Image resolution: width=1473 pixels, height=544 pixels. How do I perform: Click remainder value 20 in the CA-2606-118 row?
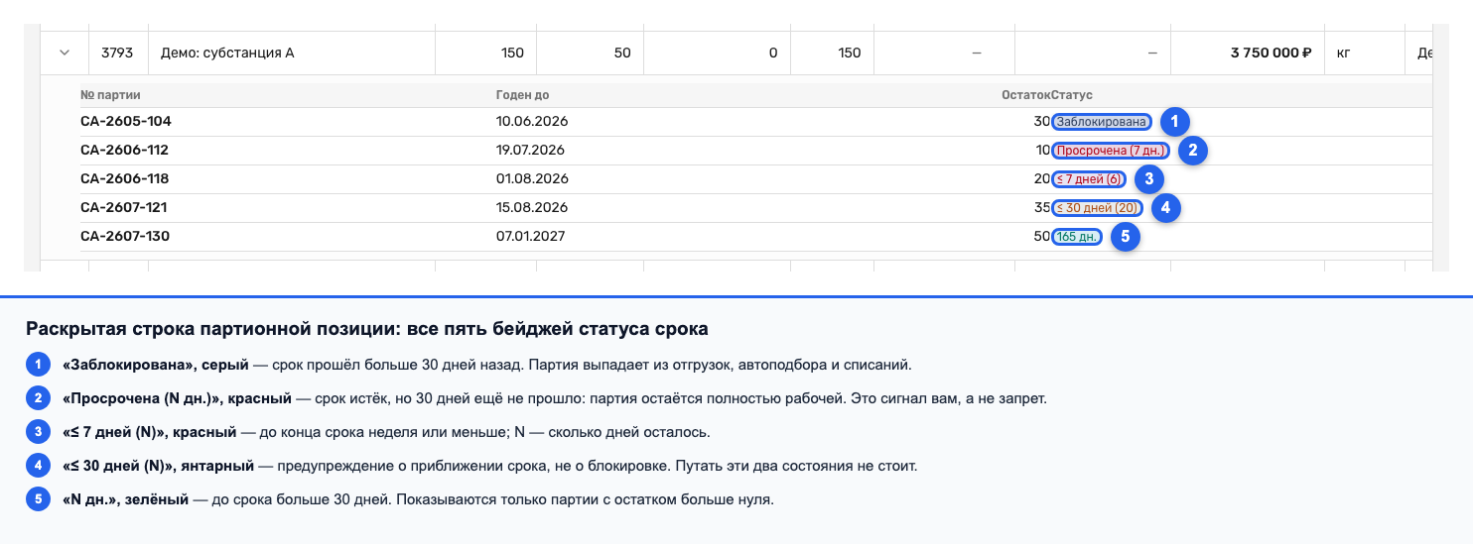tap(1041, 179)
